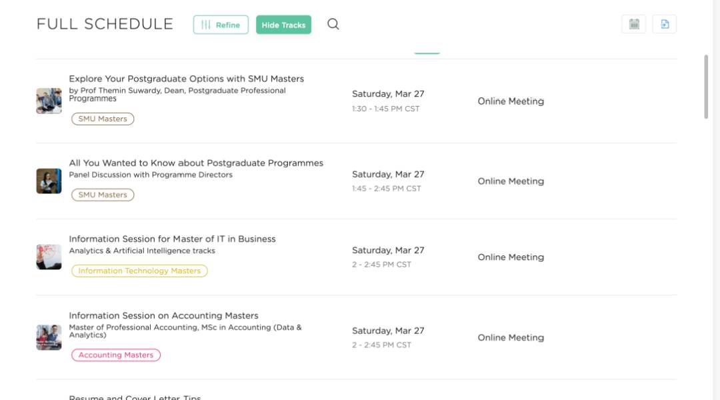Click SMU Masters tag under Panel Discussion
Viewport: 720px width, 400px height.
tap(103, 195)
